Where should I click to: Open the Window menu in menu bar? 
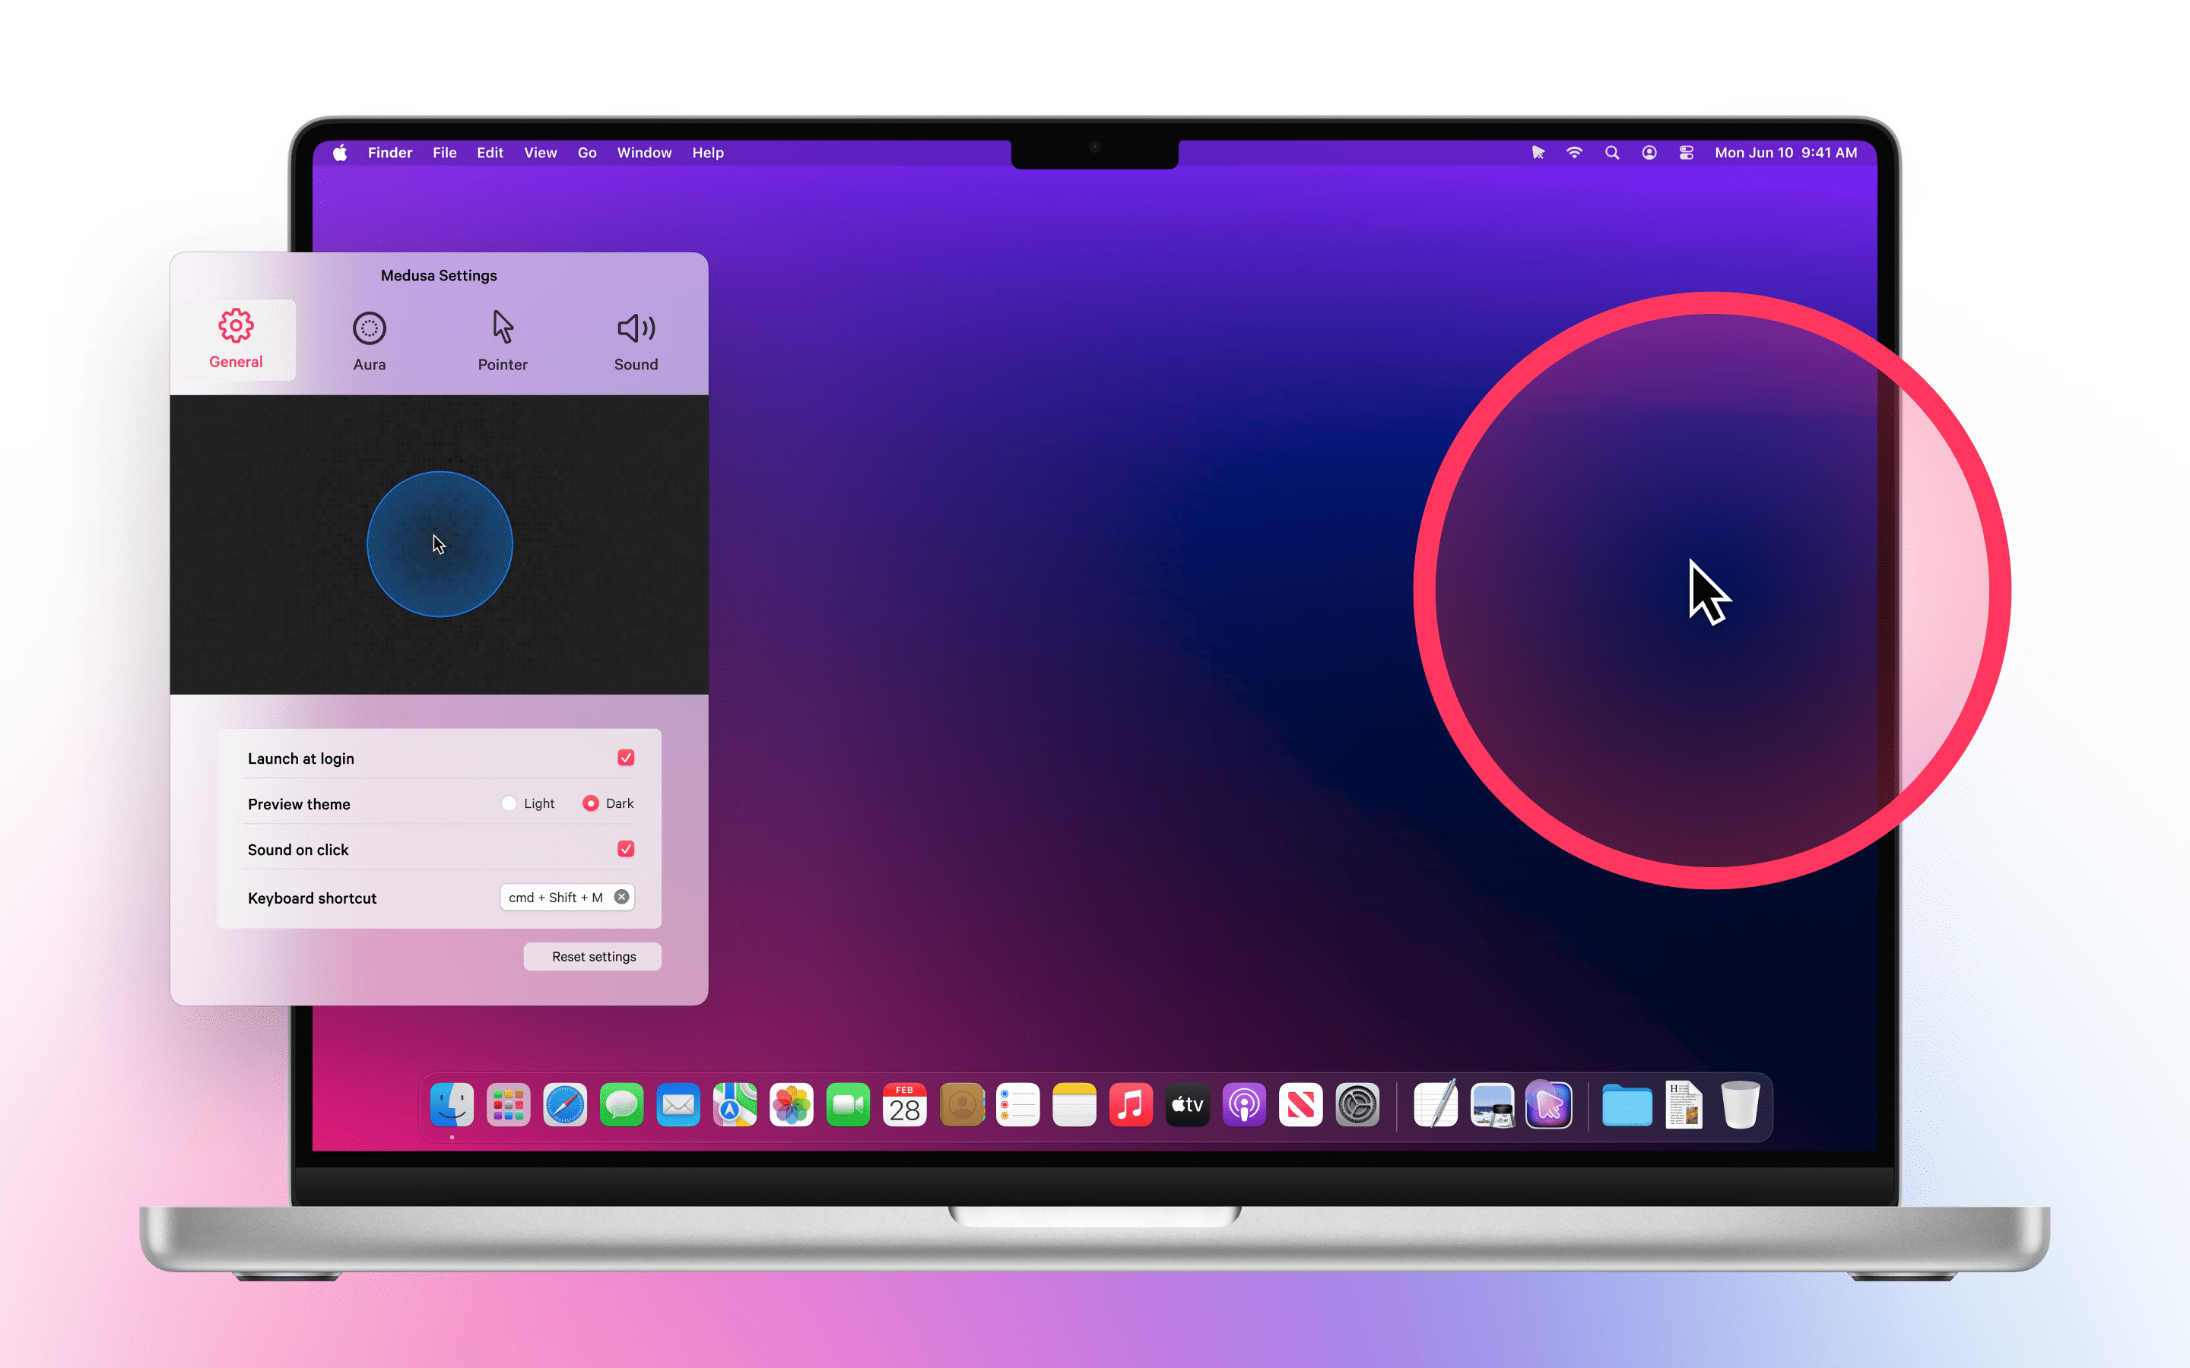(644, 153)
